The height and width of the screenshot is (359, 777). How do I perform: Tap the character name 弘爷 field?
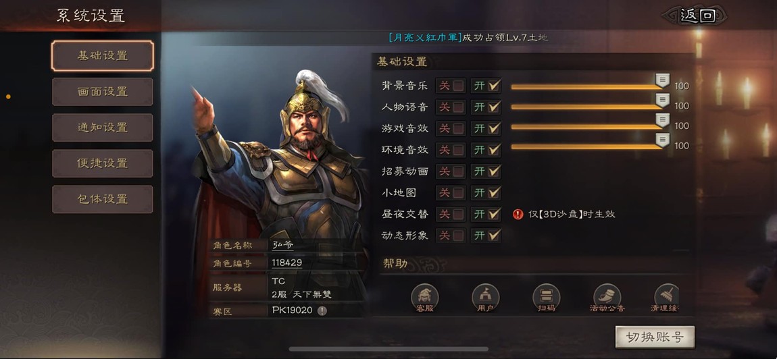283,244
